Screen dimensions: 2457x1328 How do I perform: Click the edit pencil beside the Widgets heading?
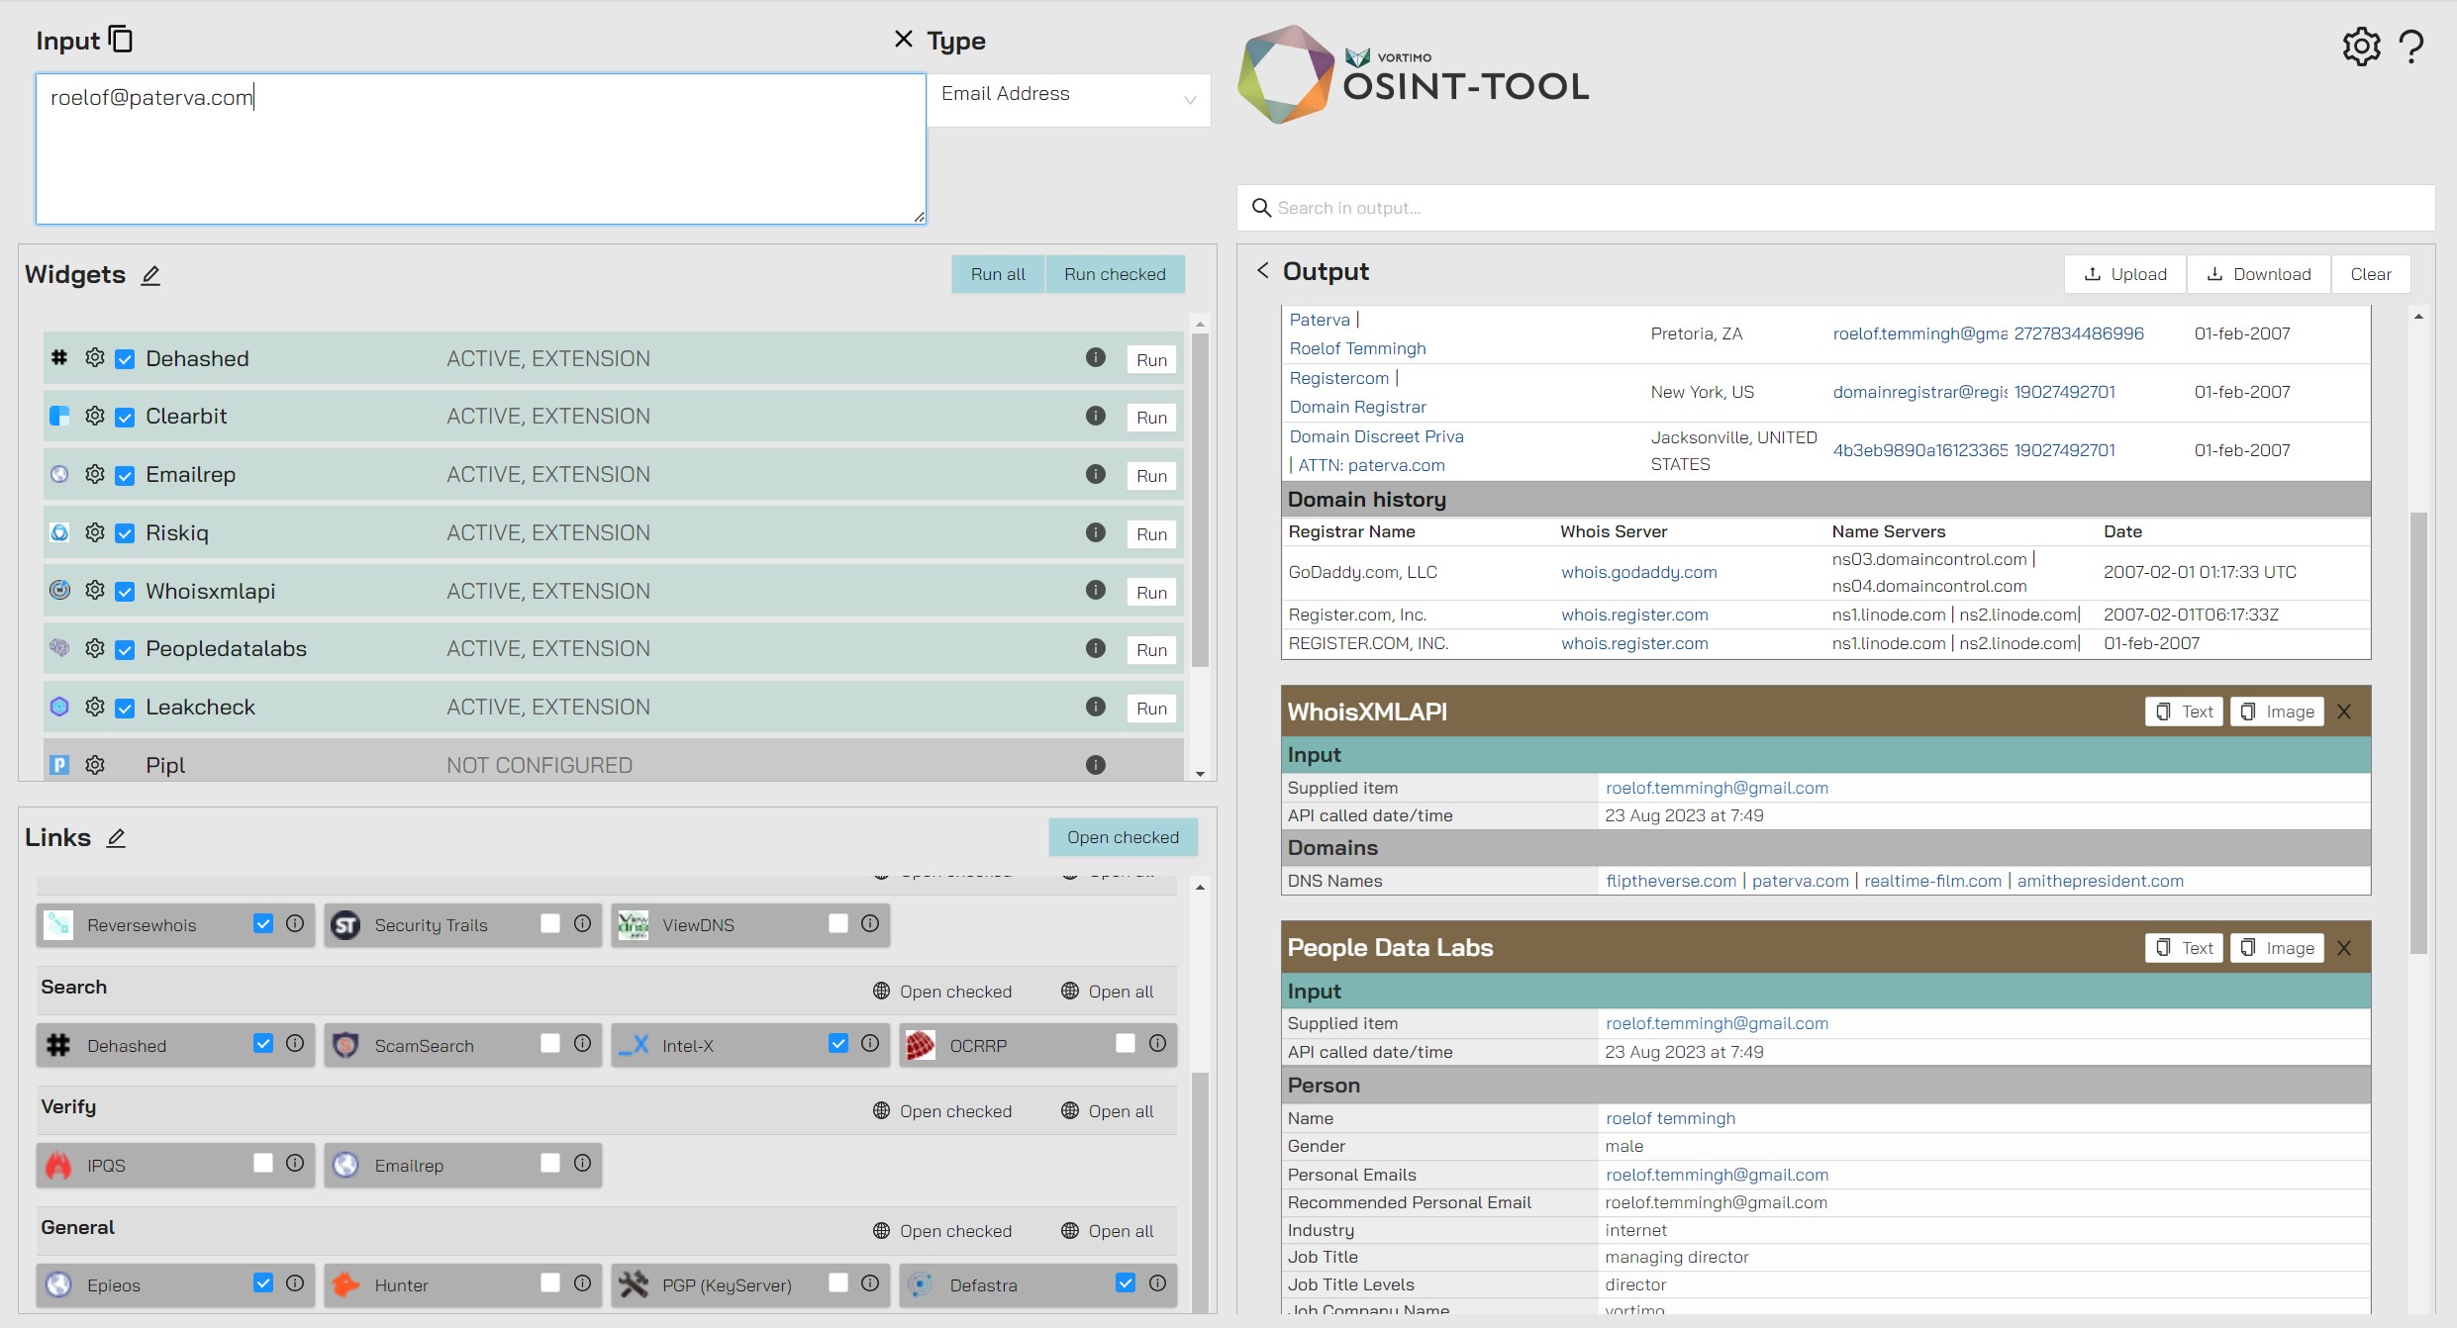pos(149,275)
